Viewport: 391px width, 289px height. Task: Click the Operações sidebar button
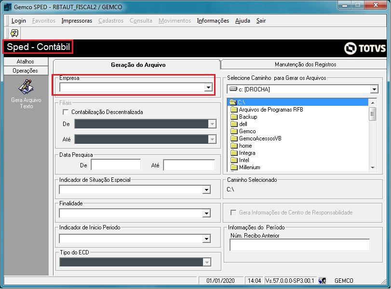[26, 71]
